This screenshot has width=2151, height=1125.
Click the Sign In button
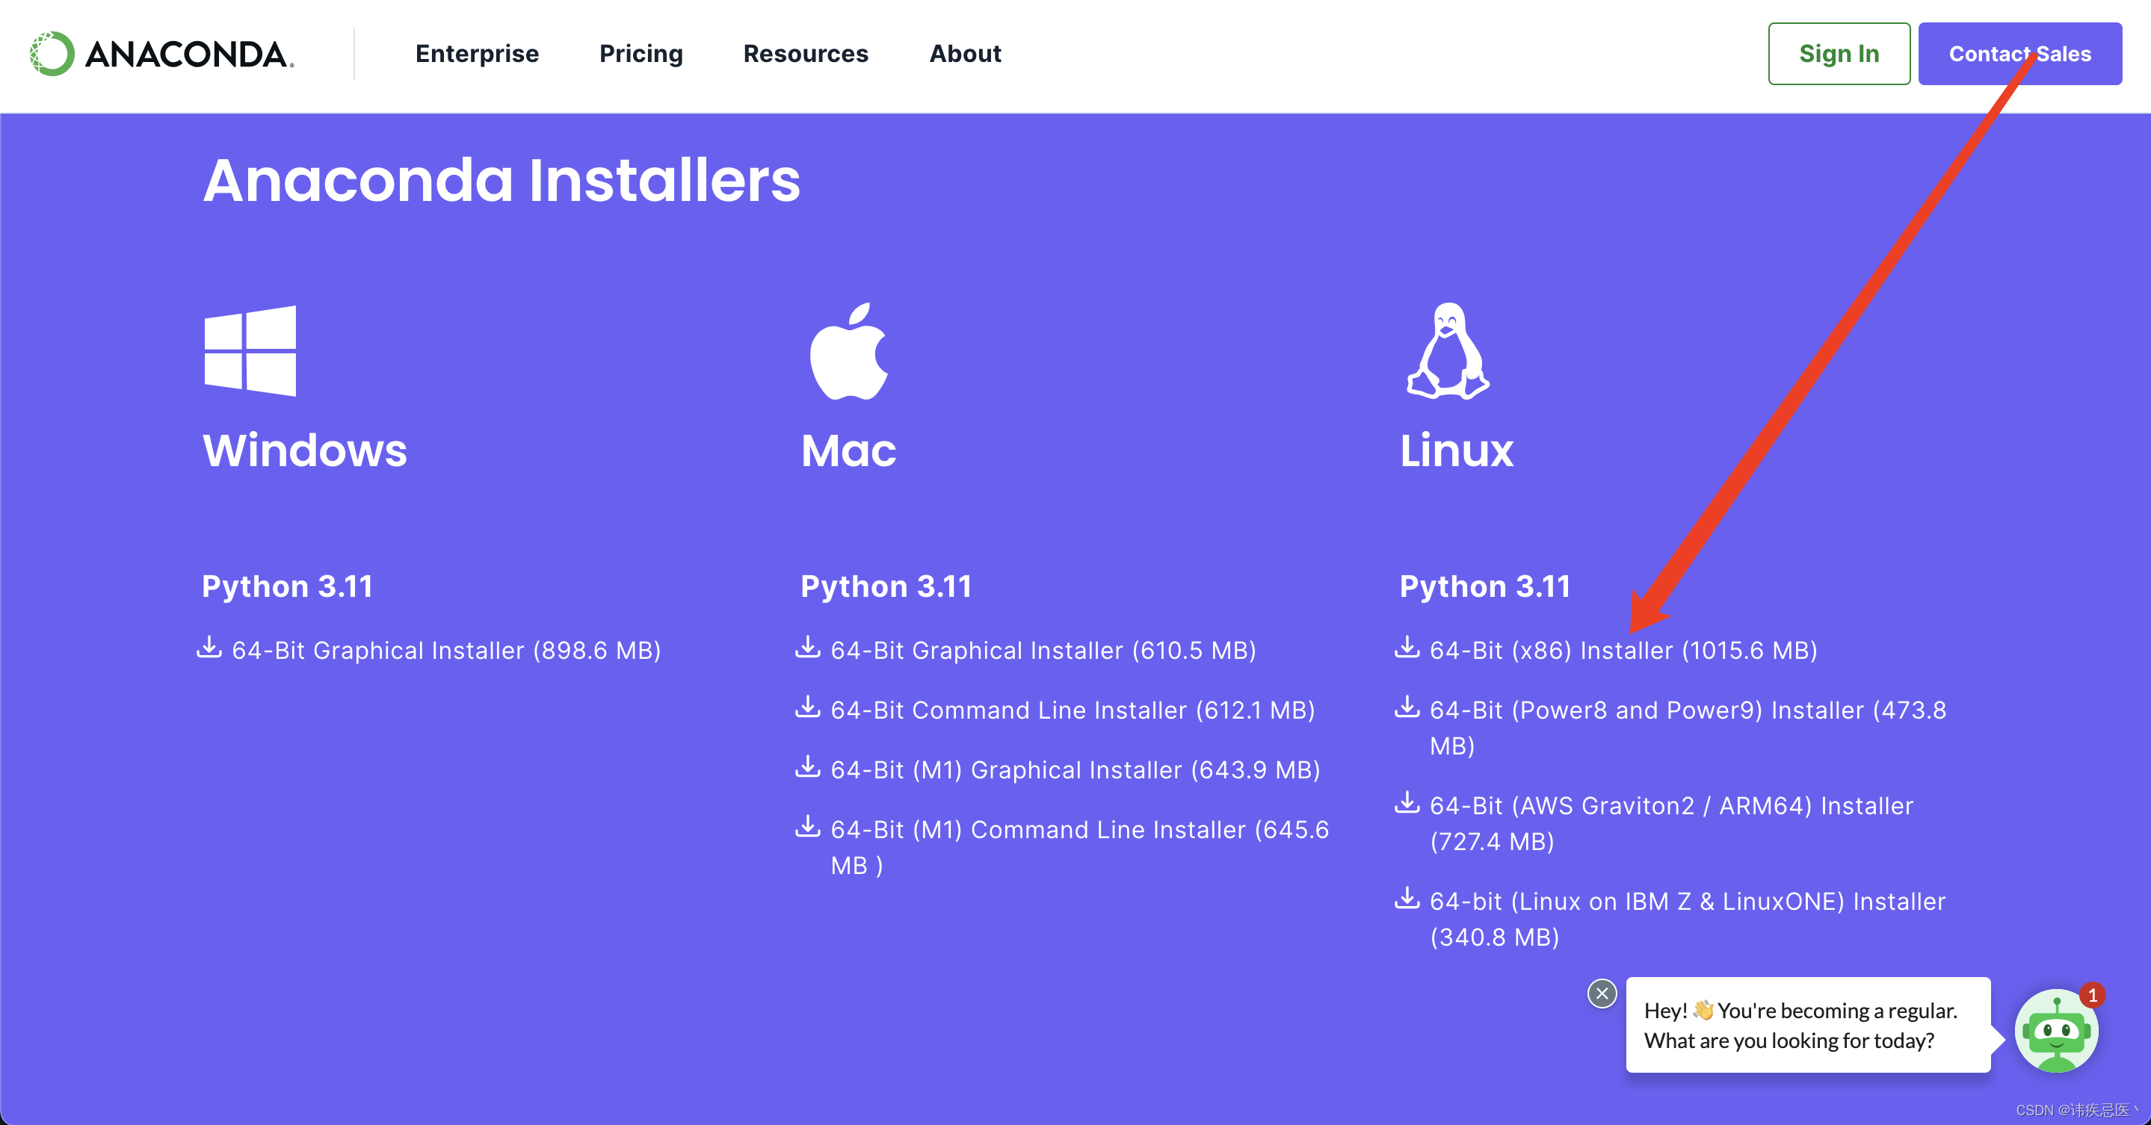1839,54
